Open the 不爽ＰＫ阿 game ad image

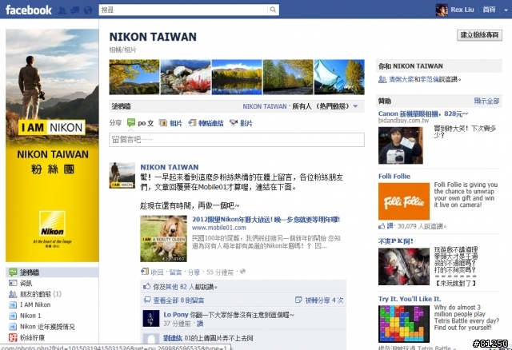404,267
